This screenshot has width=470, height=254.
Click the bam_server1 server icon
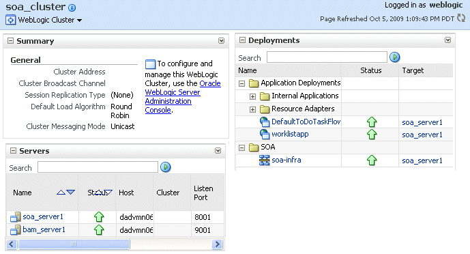pos(15,230)
